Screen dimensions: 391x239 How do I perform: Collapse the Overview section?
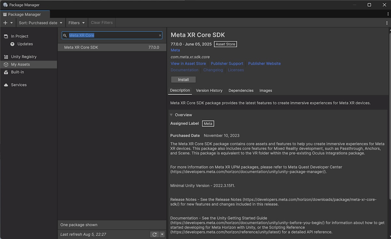coord(171,115)
